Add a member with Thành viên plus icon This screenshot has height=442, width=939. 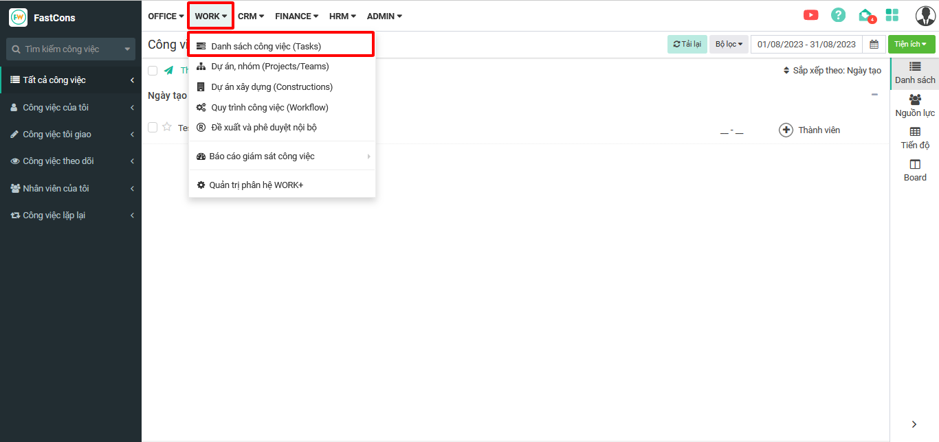786,130
